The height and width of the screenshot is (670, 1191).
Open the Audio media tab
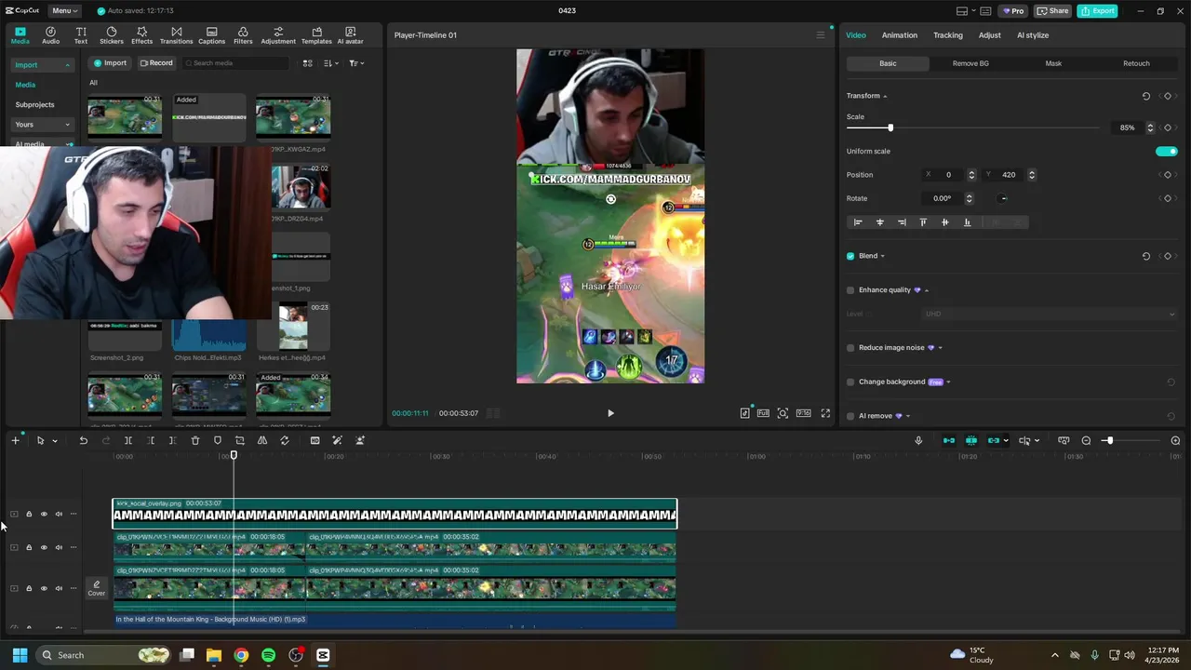[x=50, y=35]
